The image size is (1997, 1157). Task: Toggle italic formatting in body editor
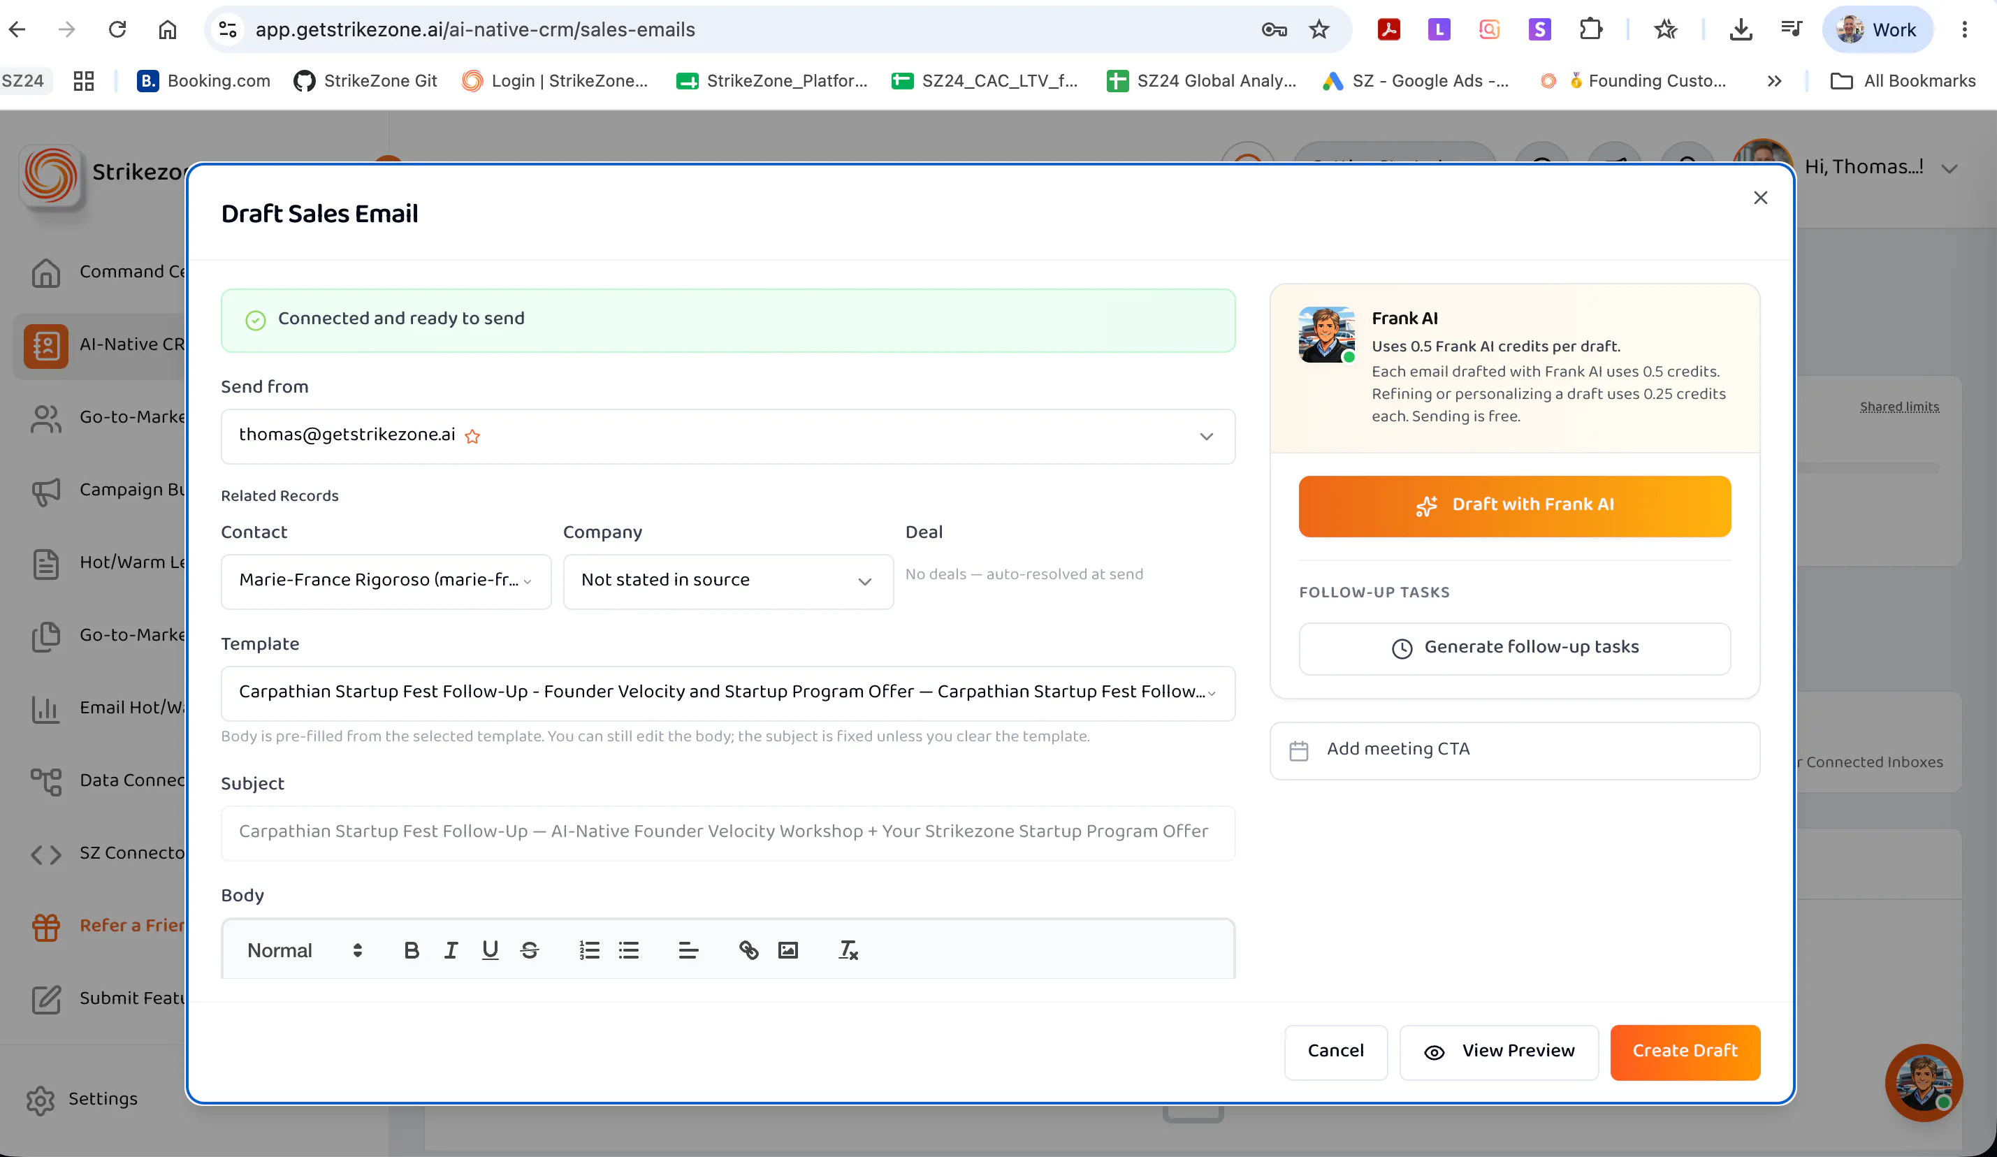pyautogui.click(x=451, y=950)
